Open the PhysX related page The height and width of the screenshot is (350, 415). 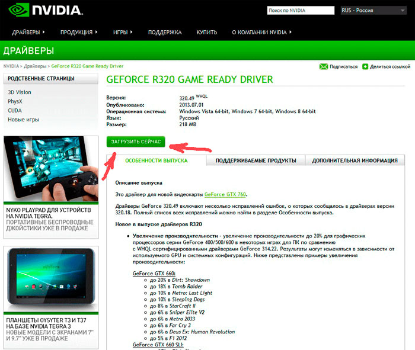point(15,101)
